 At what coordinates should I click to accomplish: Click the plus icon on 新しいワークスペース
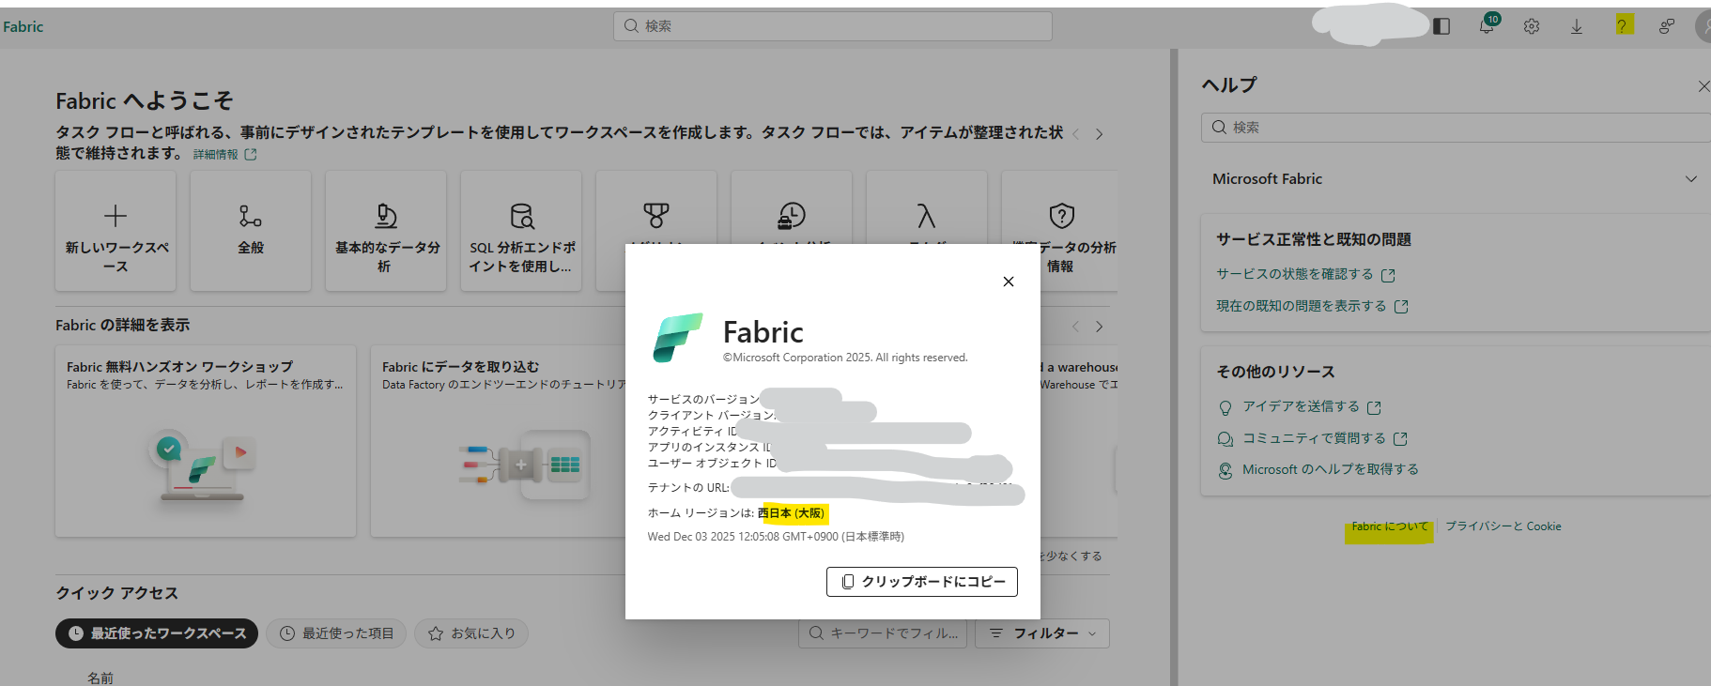pyautogui.click(x=116, y=216)
